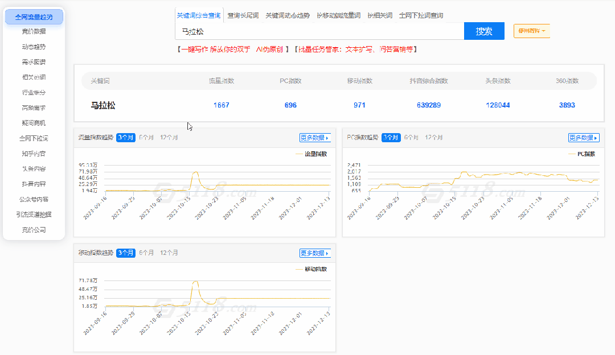The width and height of the screenshot is (615, 355).
Task: Open 相关热词 sidebar entry
Action: pyautogui.click(x=34, y=77)
